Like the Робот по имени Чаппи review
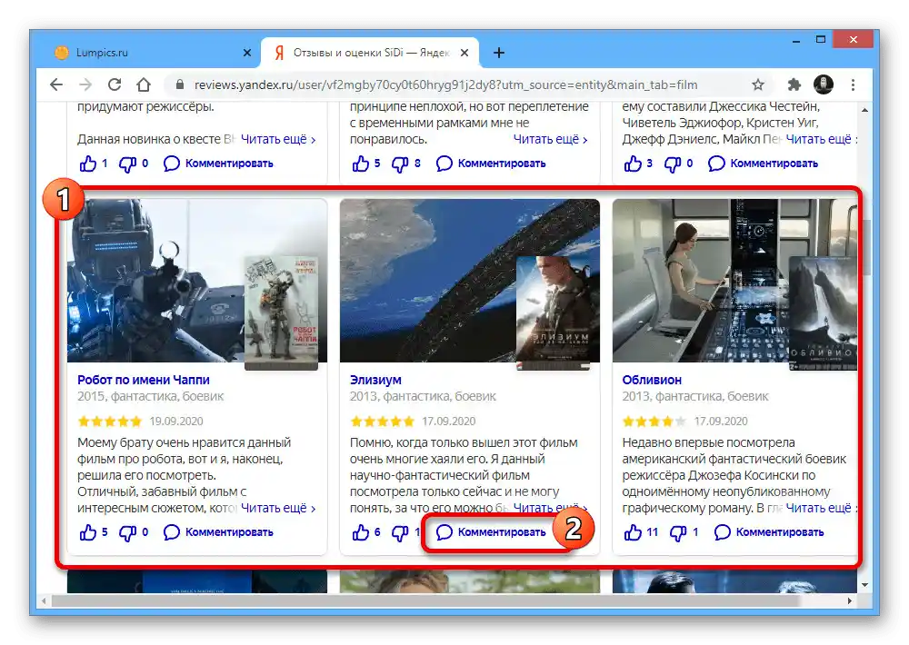This screenshot has height=645, width=909. [x=87, y=532]
